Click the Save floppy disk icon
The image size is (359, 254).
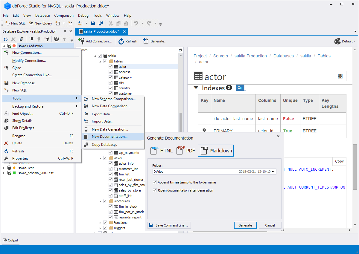(93, 23)
